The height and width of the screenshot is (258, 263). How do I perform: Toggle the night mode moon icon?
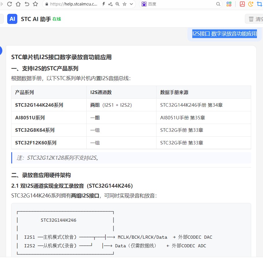click(251, 4)
